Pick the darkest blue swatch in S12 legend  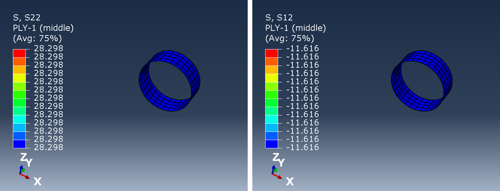point(271,144)
